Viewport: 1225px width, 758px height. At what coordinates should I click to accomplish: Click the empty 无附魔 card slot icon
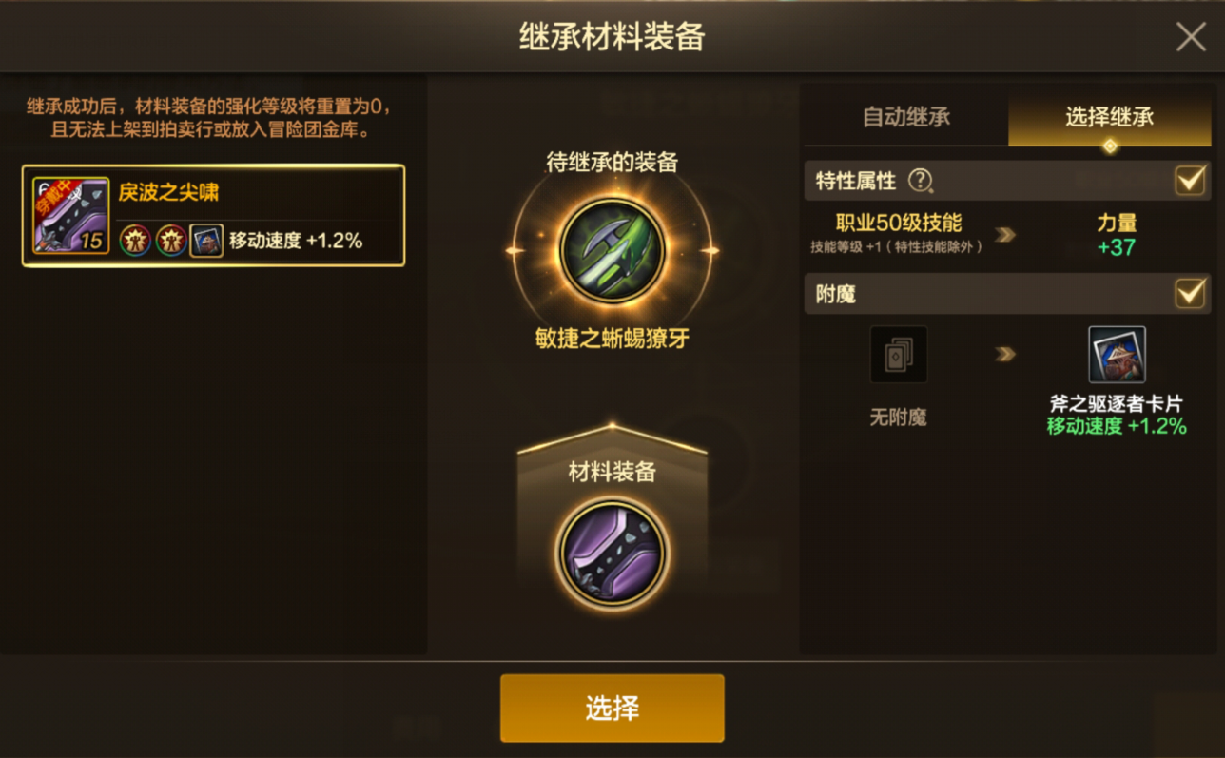[899, 355]
